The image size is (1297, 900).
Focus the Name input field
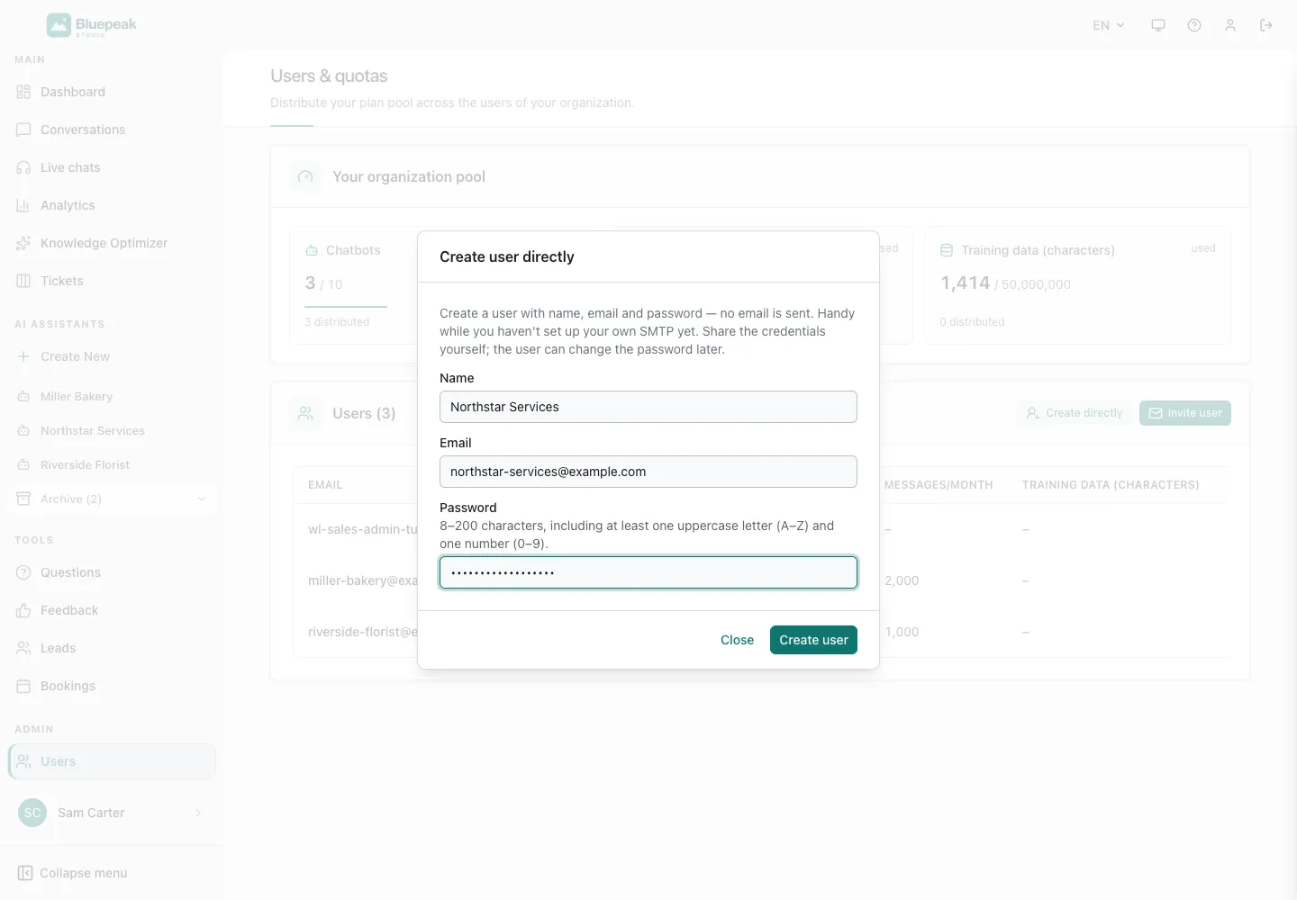648,407
